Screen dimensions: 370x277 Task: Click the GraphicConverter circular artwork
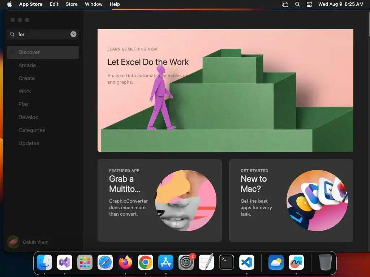pyautogui.click(x=186, y=201)
